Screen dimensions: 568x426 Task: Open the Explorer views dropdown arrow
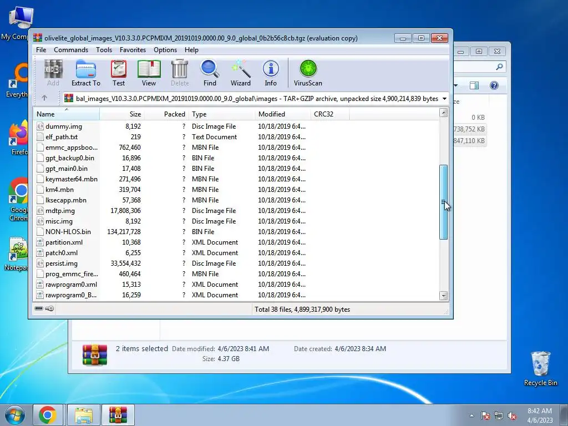point(456,85)
